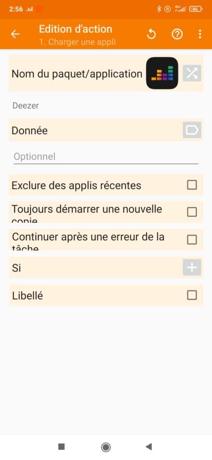The width and height of the screenshot is (212, 460).
Task: Tap the shuffle-arrows icon beside app name
Action: 192,73
